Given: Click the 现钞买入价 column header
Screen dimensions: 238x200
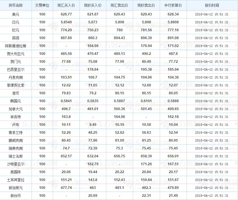Looking at the screenshot, I should tap(93, 5).
